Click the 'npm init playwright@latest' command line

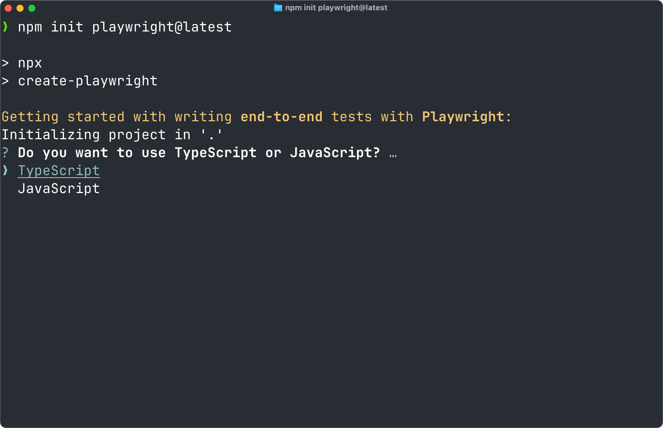[125, 27]
